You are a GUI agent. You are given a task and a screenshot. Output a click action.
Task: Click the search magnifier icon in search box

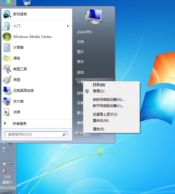coord(64,135)
